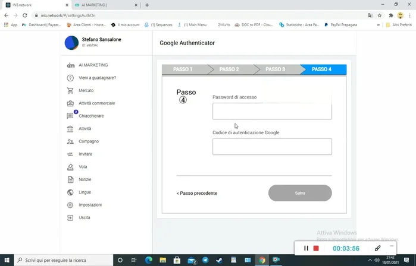Click the Salva button

pos(300,193)
